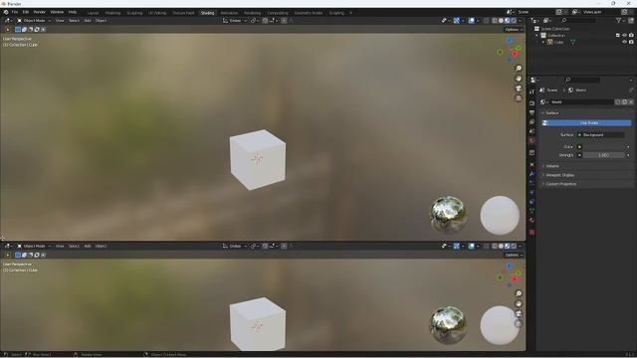Open the bottom viewport Options dropdown

click(x=514, y=255)
